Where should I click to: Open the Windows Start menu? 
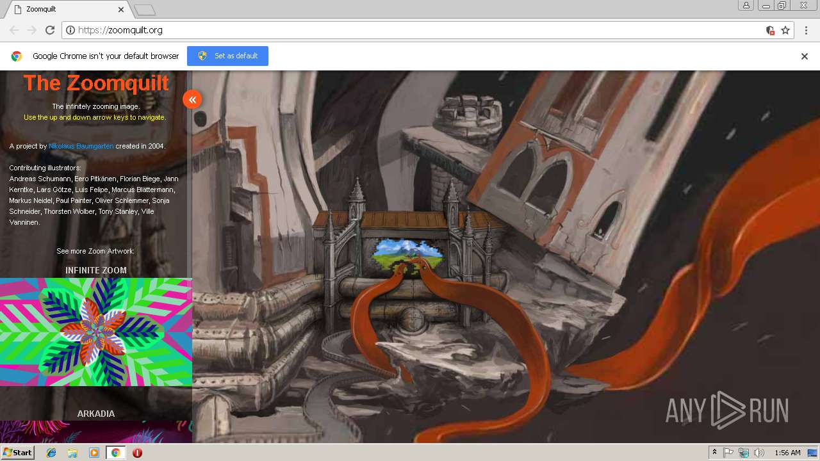(17, 453)
